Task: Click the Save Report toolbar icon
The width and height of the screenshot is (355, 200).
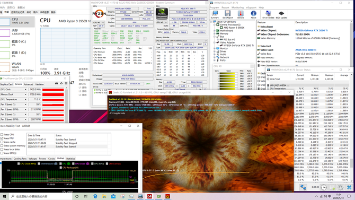Action: [227, 14]
